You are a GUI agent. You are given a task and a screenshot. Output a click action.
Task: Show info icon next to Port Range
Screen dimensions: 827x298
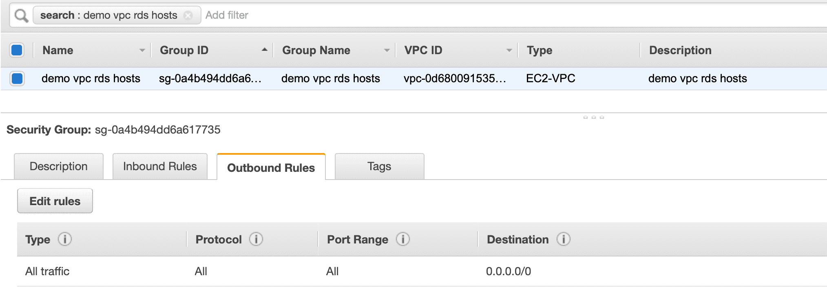pyautogui.click(x=403, y=239)
